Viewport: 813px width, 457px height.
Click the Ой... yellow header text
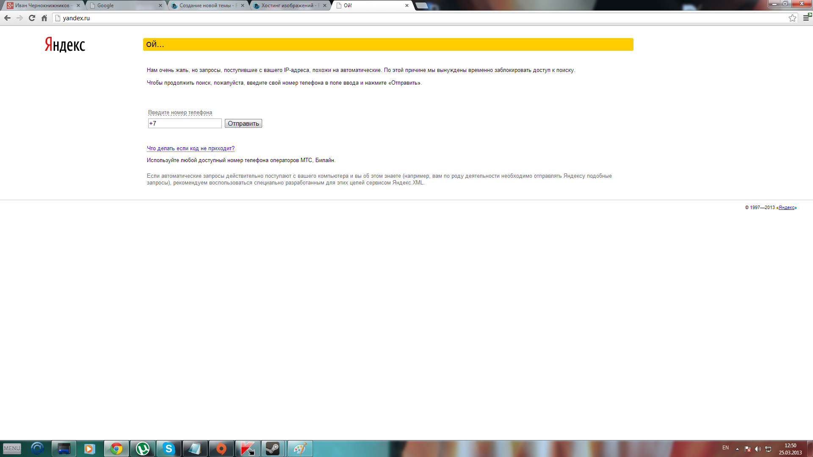(x=155, y=44)
